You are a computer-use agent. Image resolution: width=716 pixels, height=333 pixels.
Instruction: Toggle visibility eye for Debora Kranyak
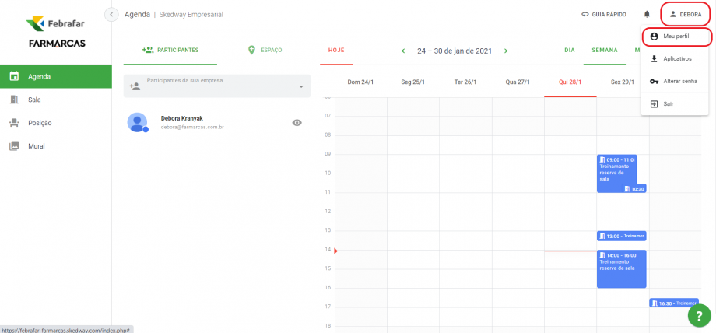click(297, 122)
